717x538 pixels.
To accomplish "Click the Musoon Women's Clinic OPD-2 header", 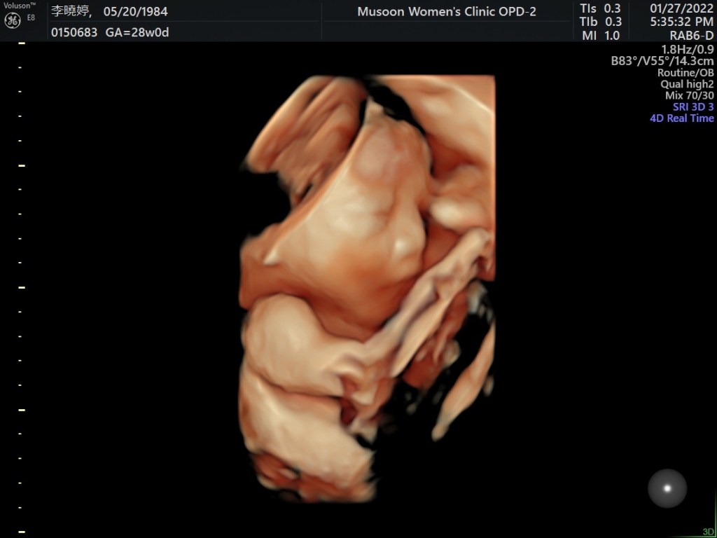I will (447, 12).
